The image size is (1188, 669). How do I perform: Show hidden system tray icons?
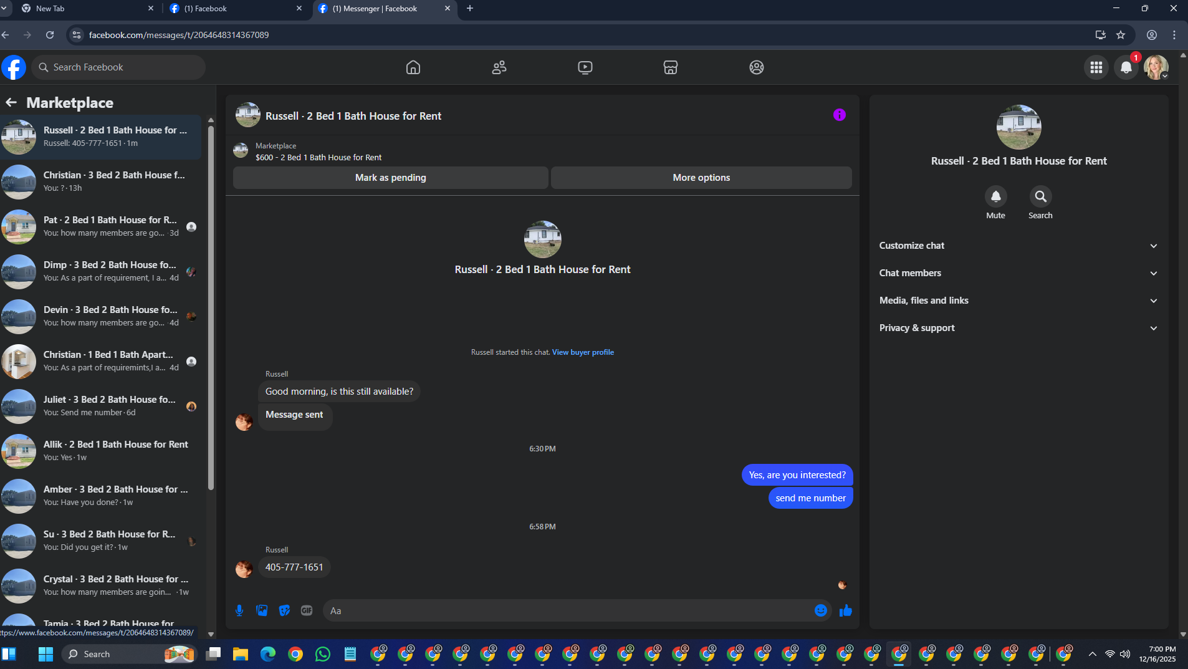(x=1092, y=654)
